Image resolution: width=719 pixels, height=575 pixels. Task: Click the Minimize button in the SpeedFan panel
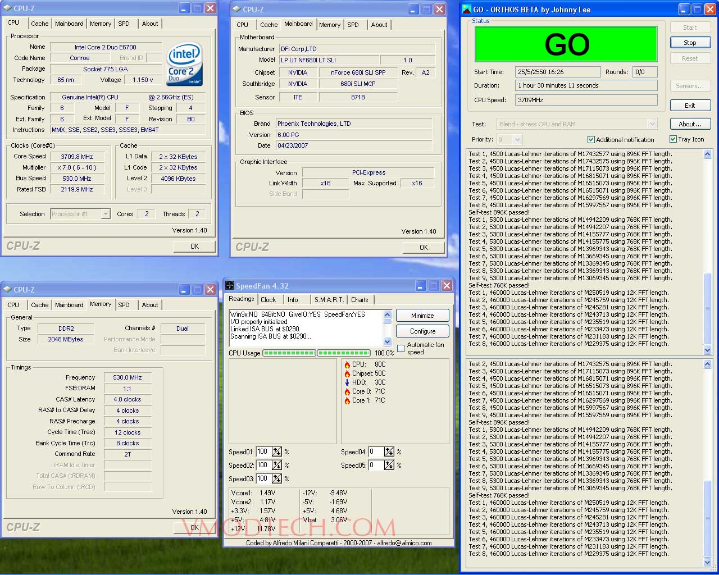click(422, 316)
